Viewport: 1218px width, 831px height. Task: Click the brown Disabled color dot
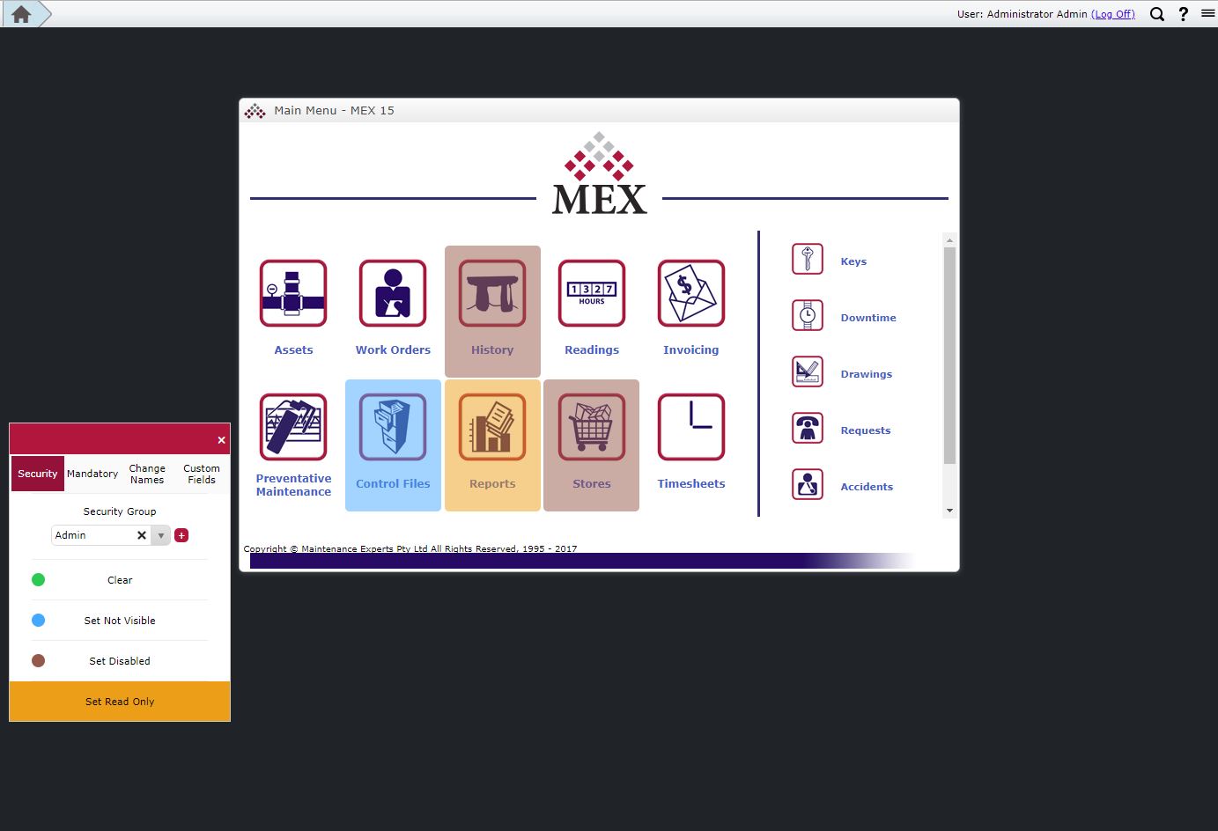[38, 660]
